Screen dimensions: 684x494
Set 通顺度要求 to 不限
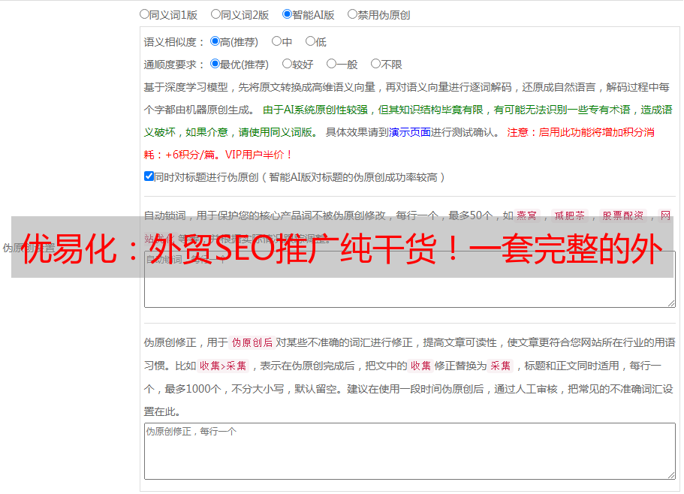pos(375,64)
